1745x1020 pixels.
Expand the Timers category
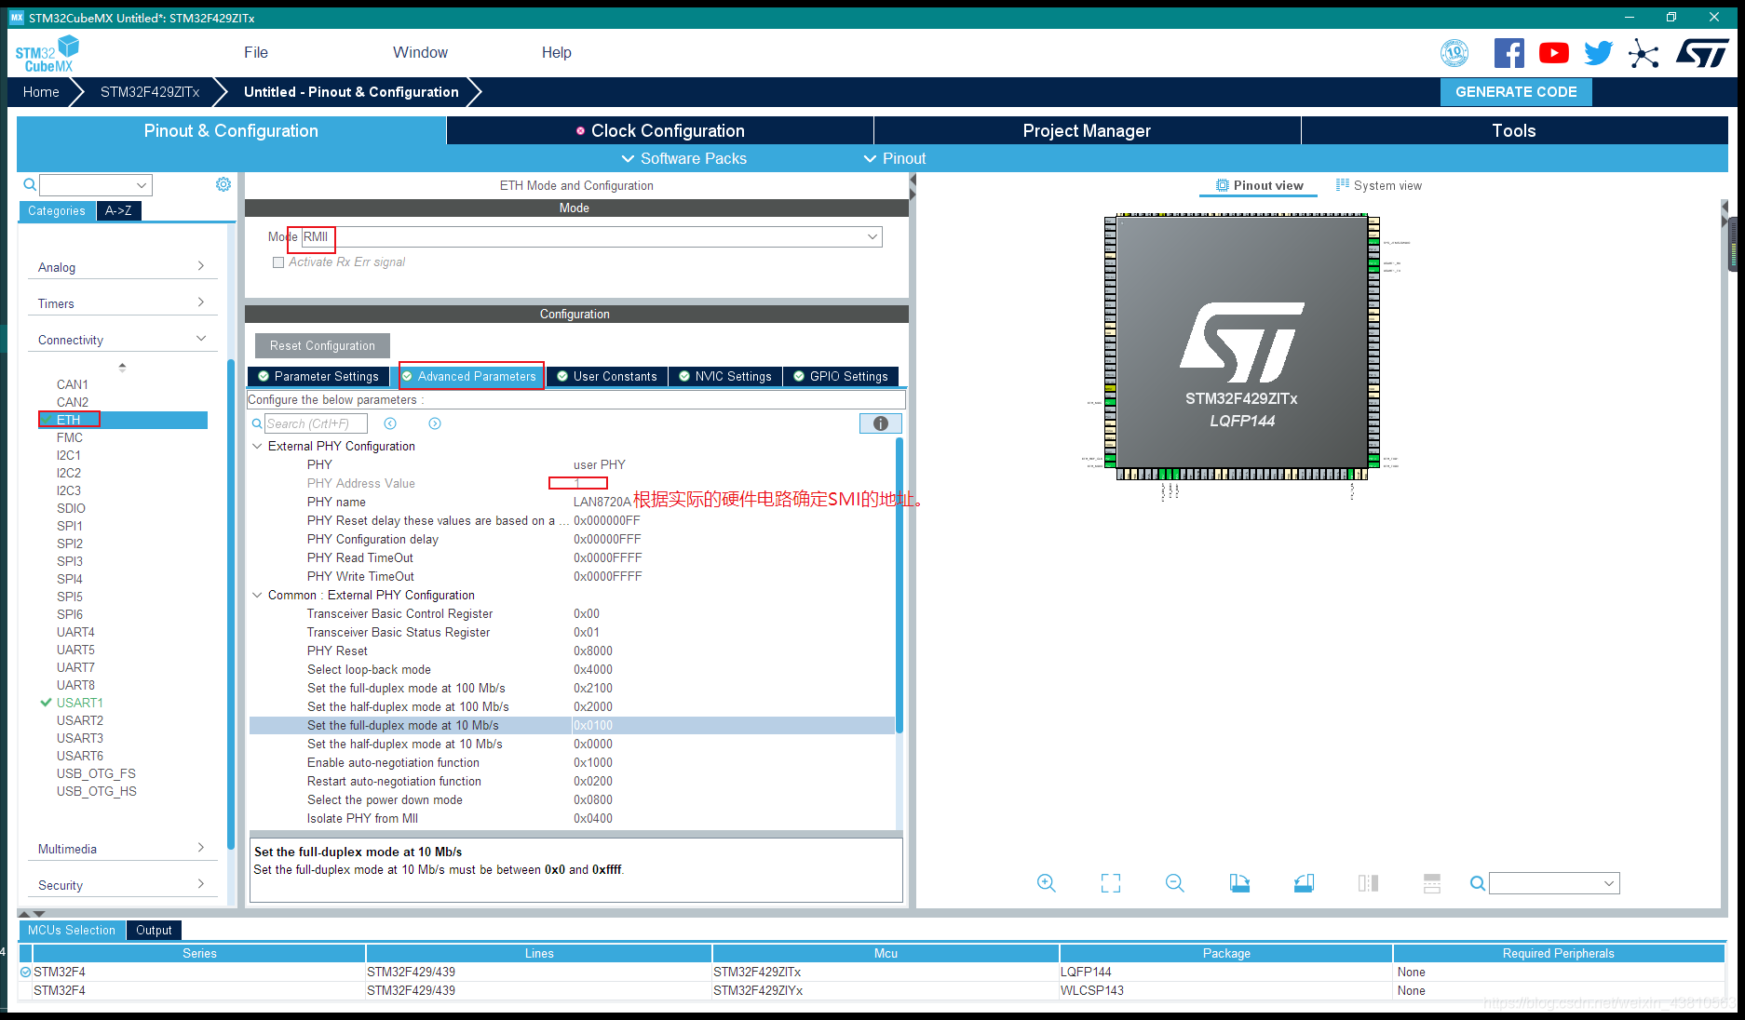121,303
